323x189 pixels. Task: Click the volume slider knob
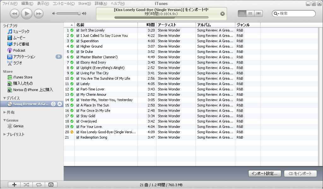coord(79,14)
